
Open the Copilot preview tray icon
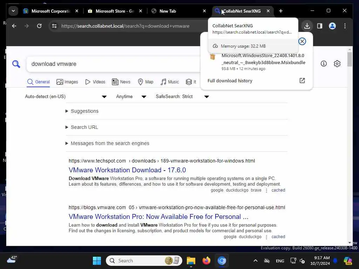coord(348,261)
